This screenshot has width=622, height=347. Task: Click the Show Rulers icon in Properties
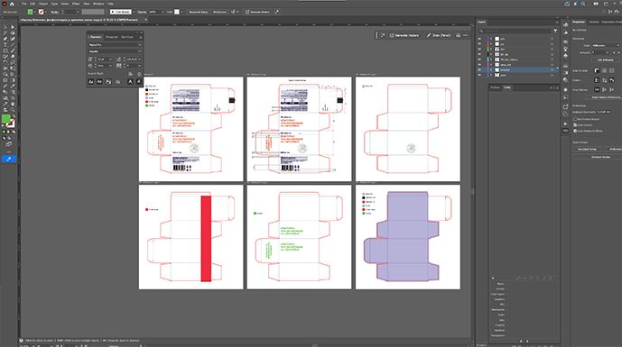(597, 70)
